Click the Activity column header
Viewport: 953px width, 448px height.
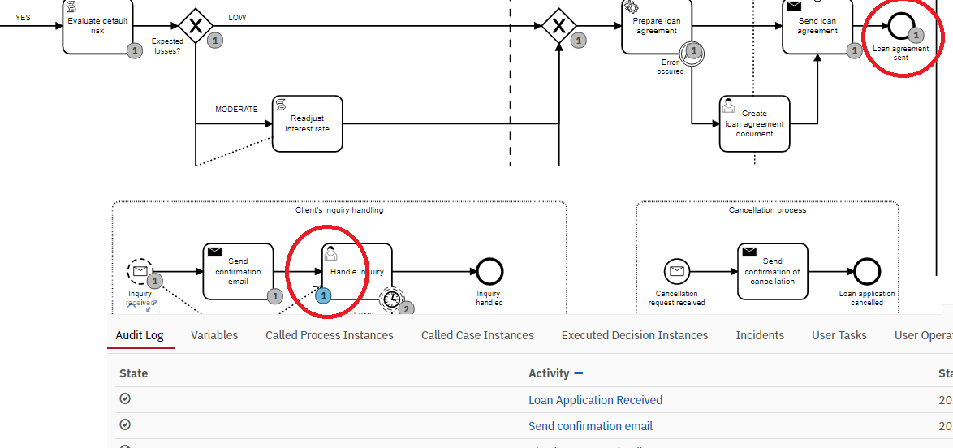pos(549,373)
